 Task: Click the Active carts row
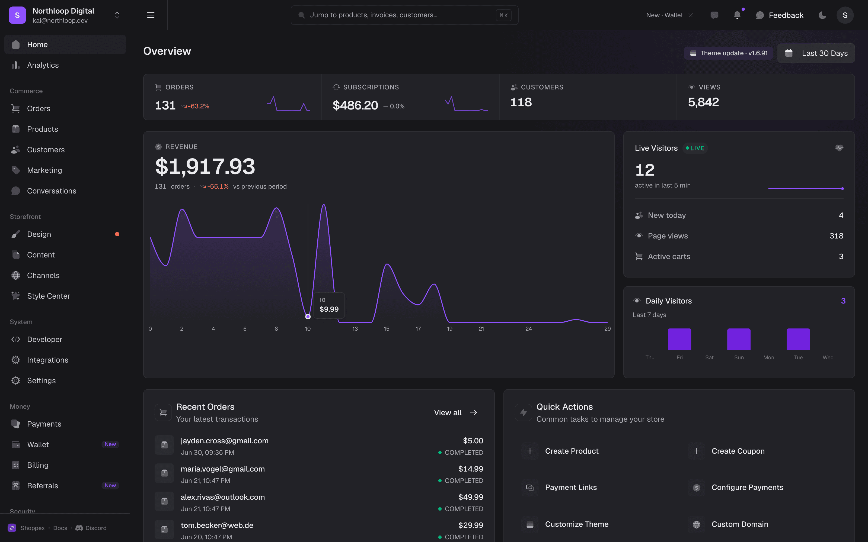739,256
